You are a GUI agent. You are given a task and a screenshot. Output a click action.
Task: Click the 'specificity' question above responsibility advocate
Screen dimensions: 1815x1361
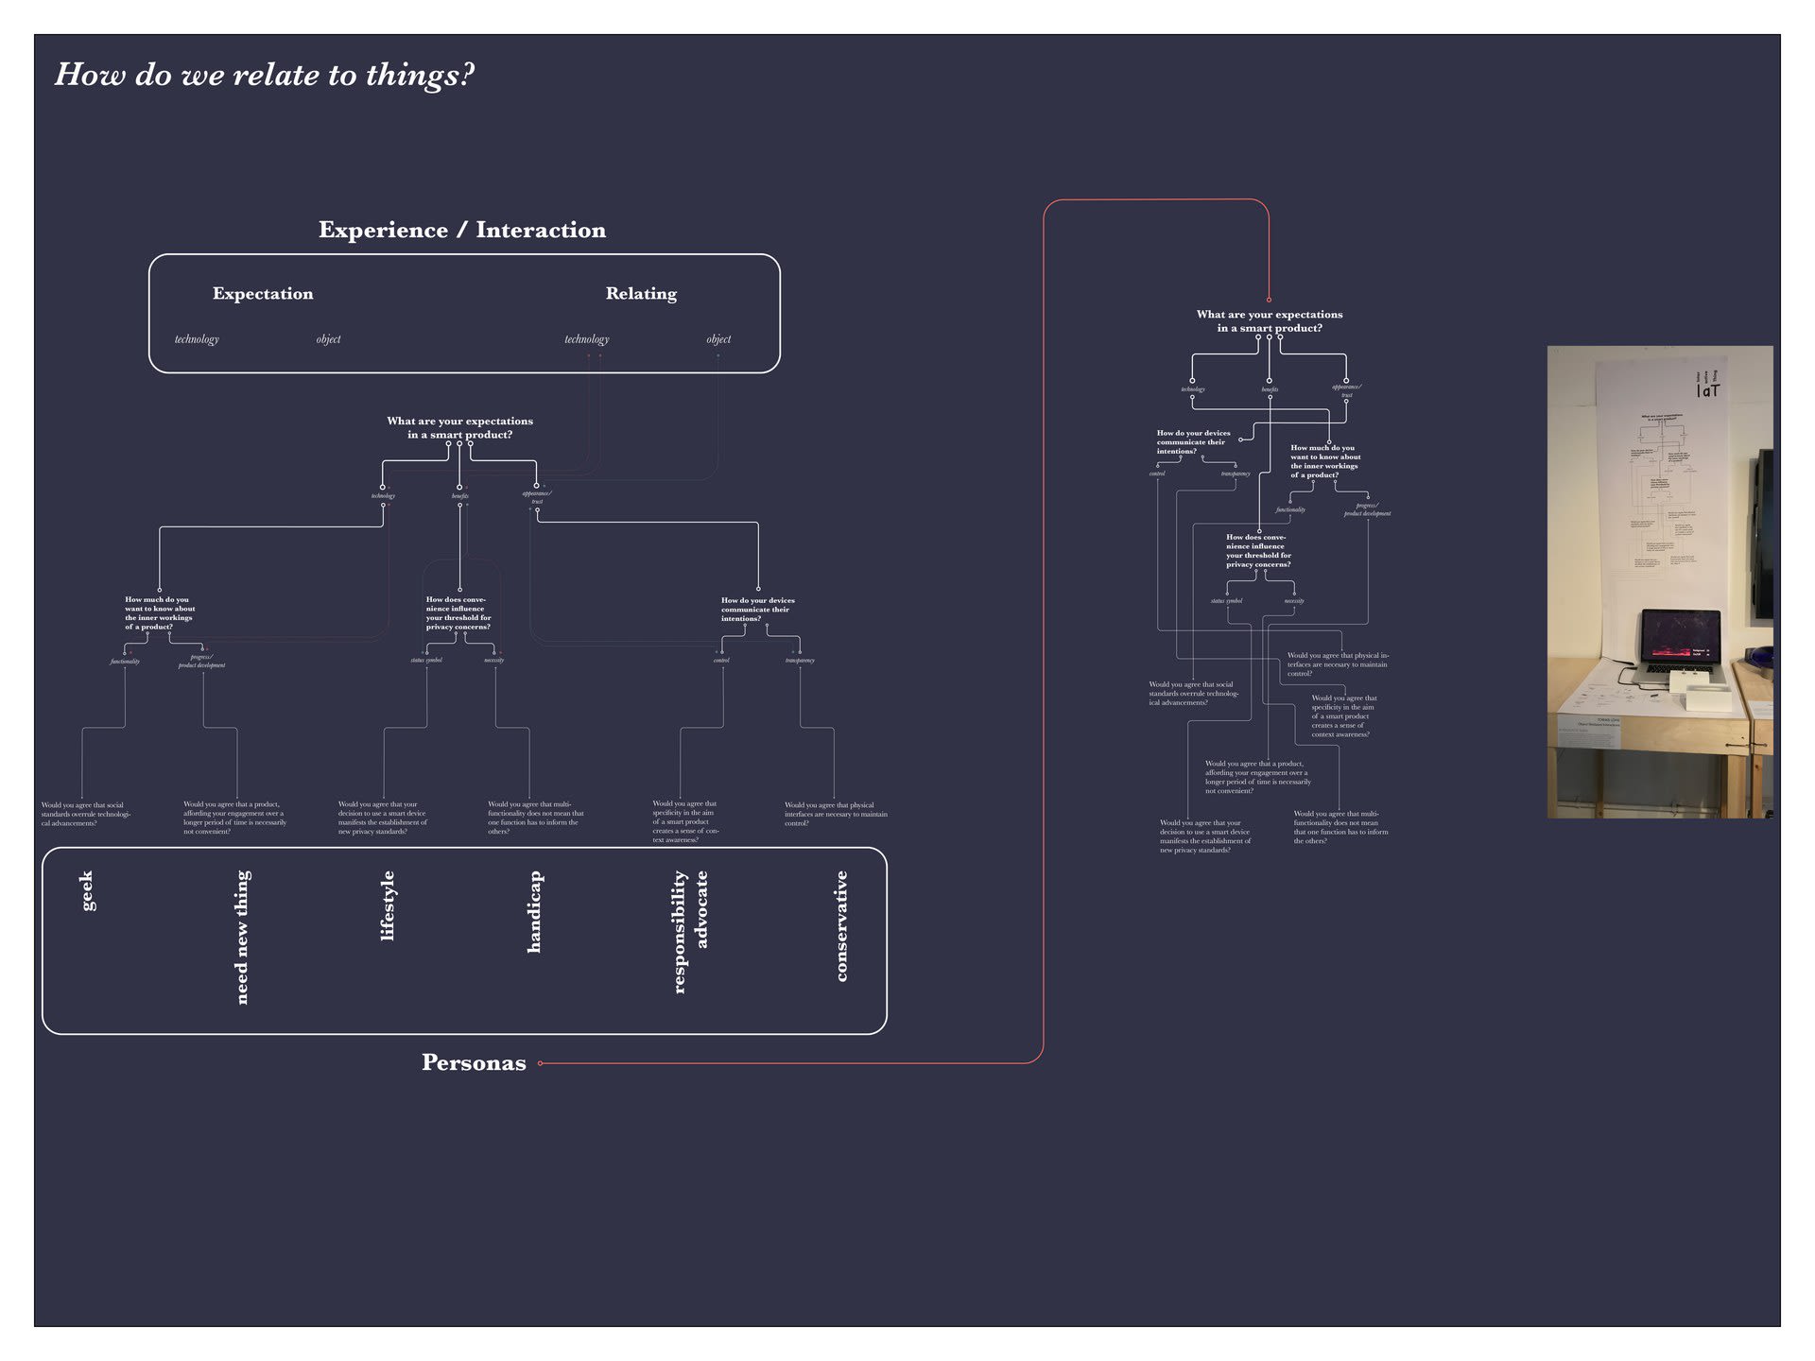pos(685,821)
